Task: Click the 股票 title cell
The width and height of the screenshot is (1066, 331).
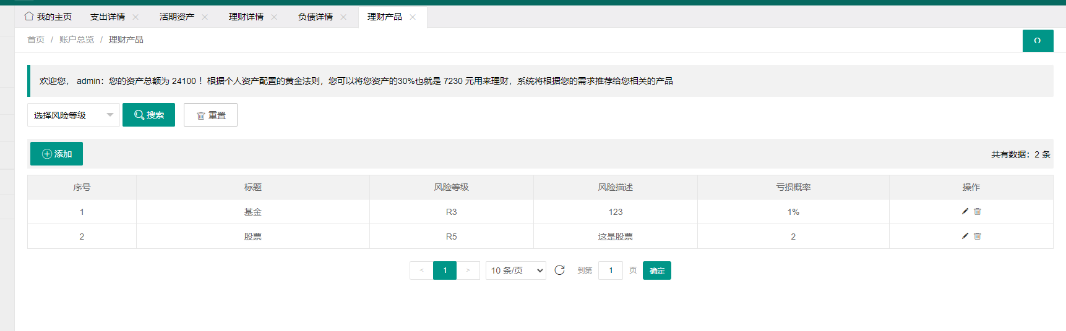Action: (253, 237)
